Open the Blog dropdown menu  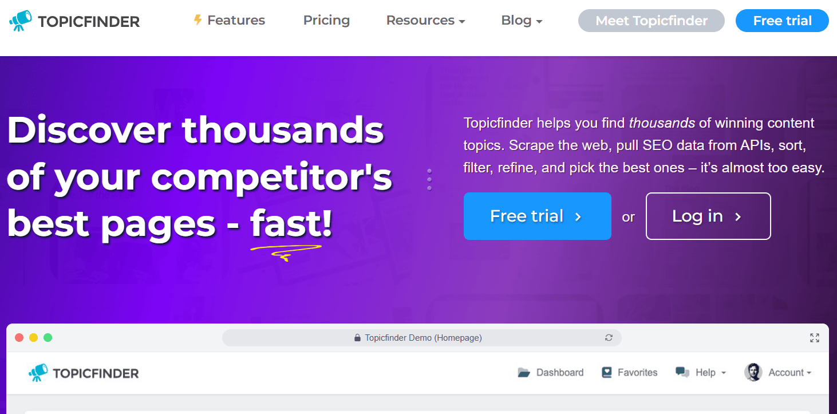click(522, 21)
